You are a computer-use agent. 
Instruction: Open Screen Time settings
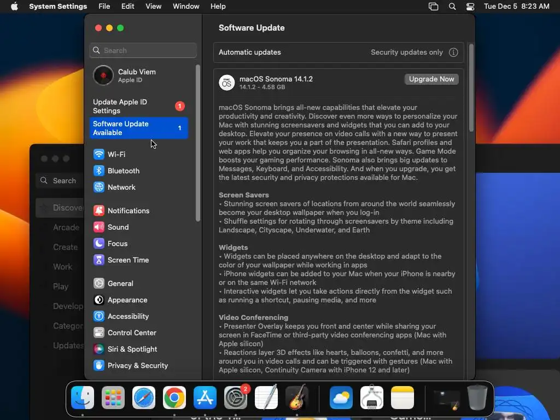[x=138, y=260]
